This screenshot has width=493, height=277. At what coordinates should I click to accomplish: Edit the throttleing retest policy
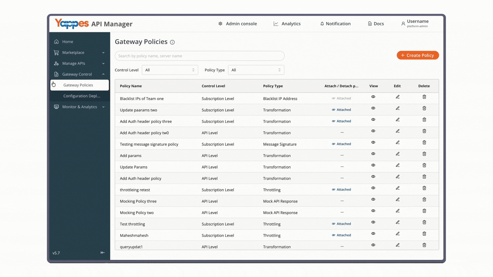pos(397,188)
